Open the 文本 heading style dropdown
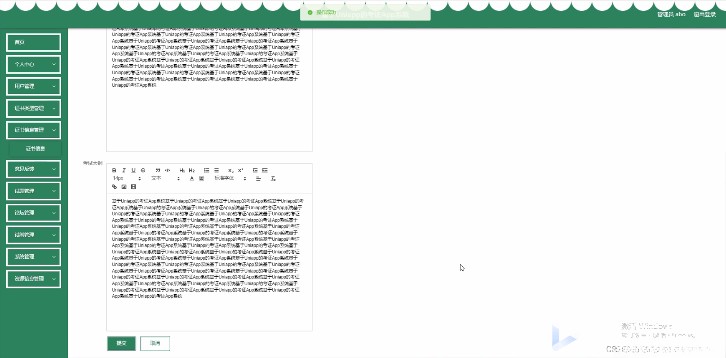The width and height of the screenshot is (726, 358). click(x=165, y=178)
